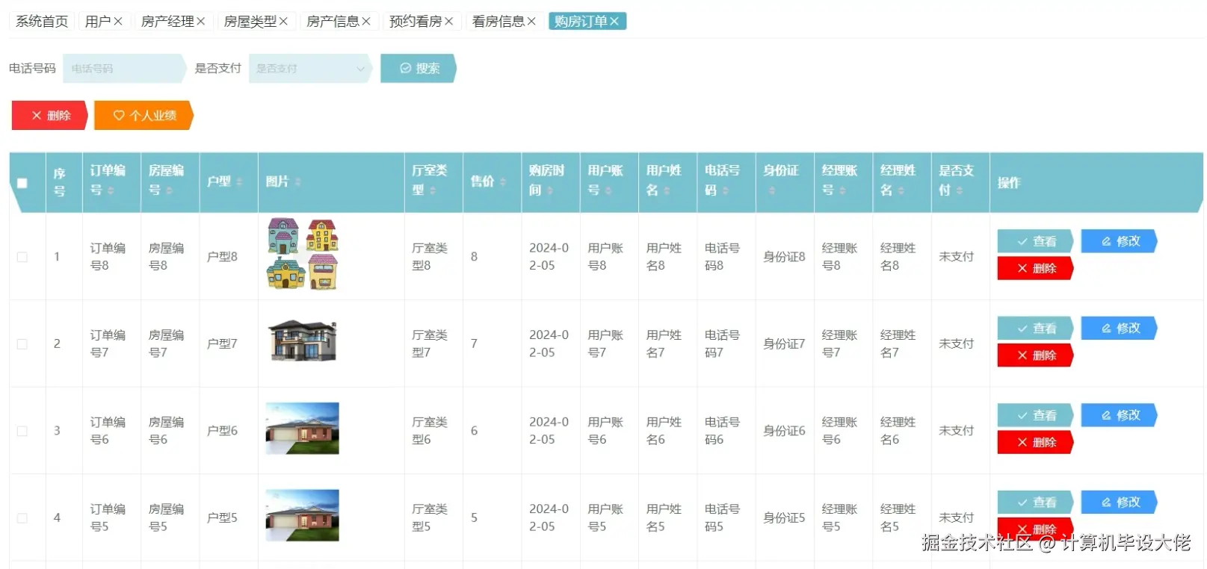Click the 未支付 status in row 3
Viewport: 1207px width, 569px height.
(956, 431)
